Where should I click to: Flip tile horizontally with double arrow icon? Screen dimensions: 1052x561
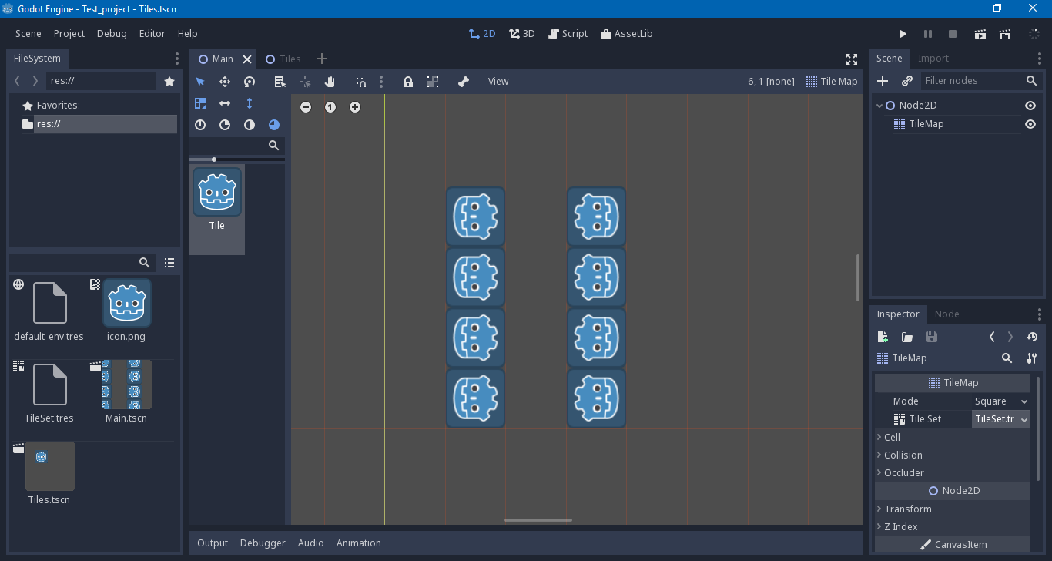225,103
